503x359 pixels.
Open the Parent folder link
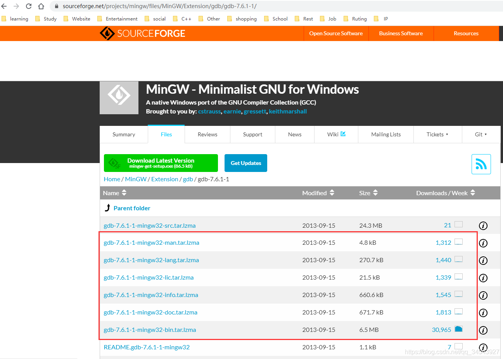coord(132,208)
